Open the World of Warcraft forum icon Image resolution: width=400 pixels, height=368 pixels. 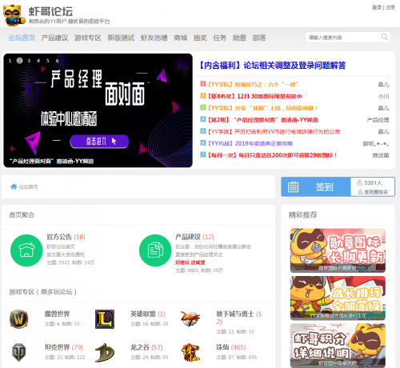18,319
